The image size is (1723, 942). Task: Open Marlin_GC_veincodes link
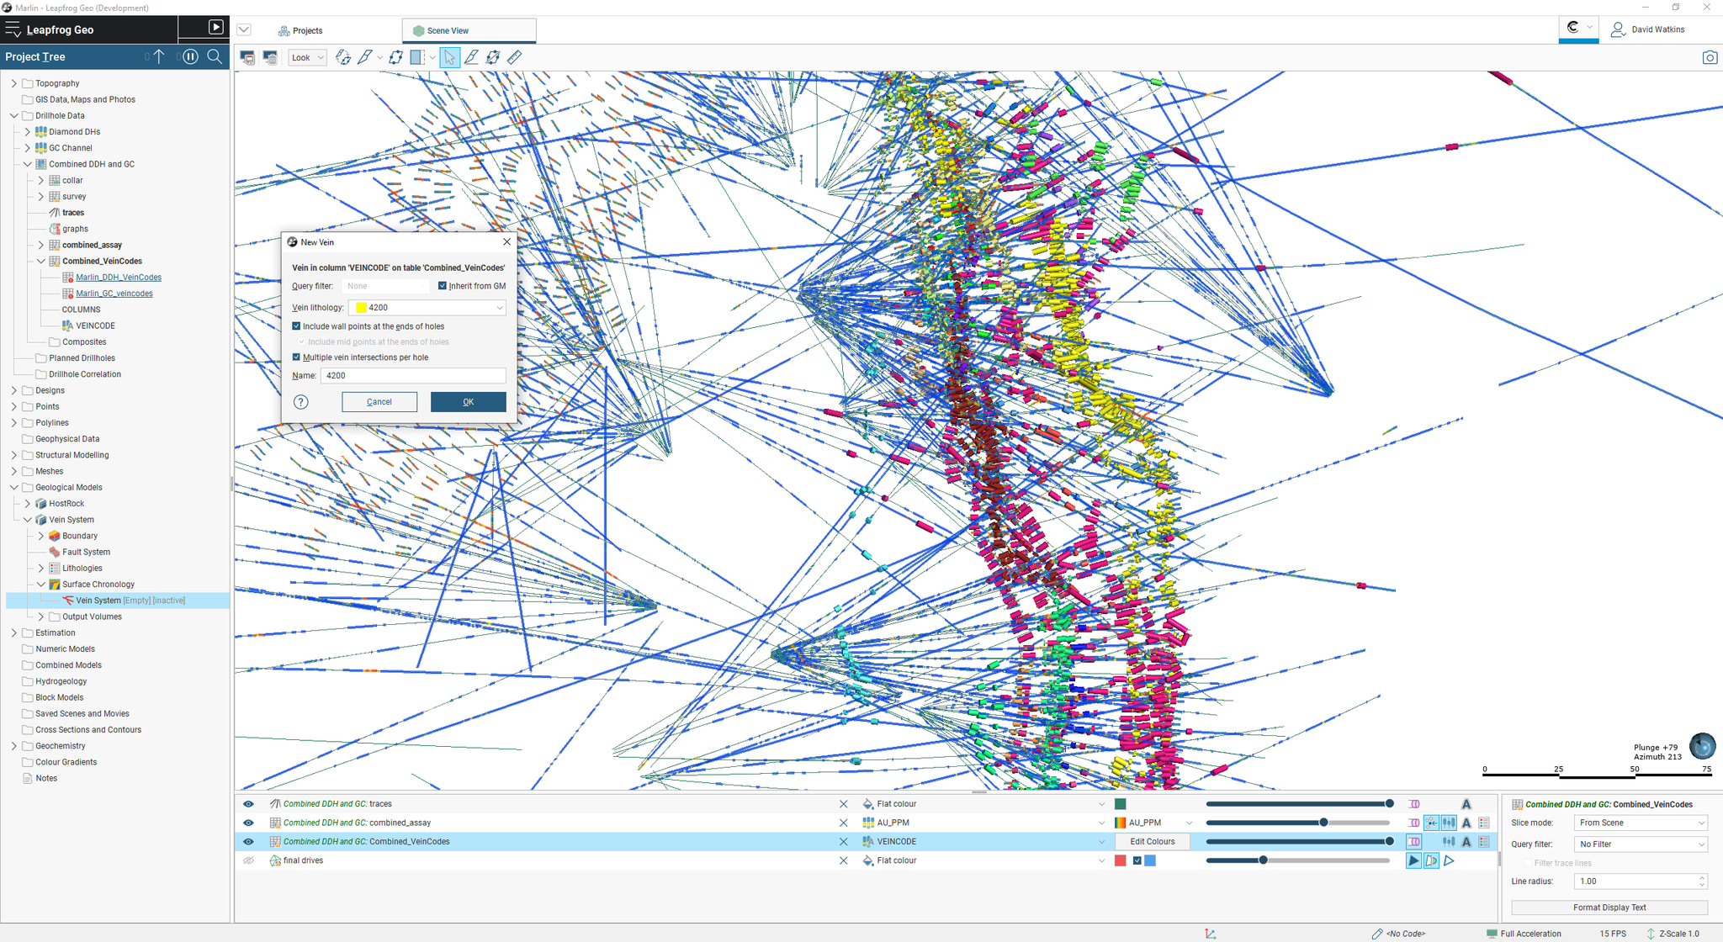(114, 294)
